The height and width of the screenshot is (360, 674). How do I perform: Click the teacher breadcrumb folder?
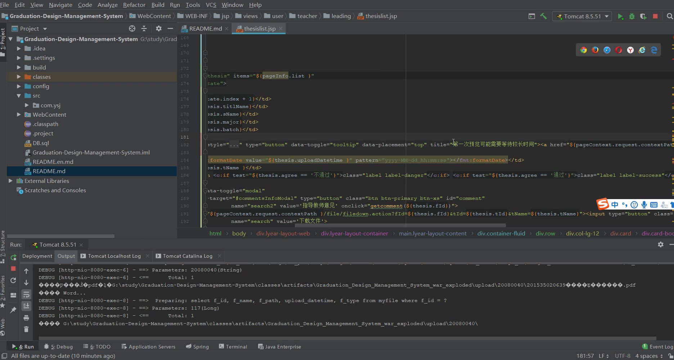(x=303, y=16)
